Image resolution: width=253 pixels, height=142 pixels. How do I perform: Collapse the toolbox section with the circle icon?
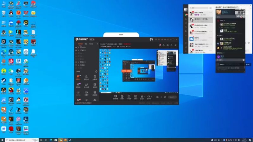pyautogui.click(x=96, y=72)
